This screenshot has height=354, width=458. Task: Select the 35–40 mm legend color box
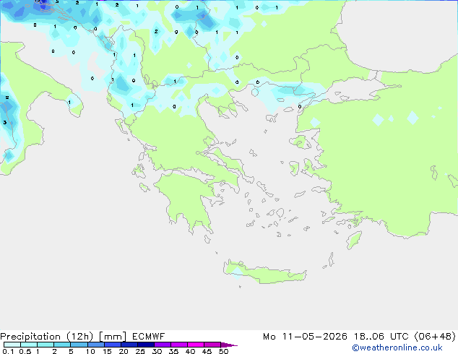click(x=179, y=345)
